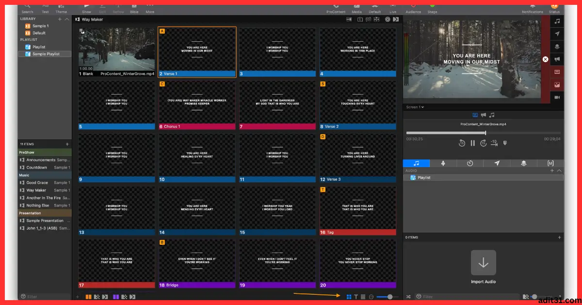
Task: Add a new library item
Action: pos(60,19)
